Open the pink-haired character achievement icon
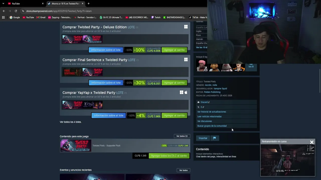This screenshot has height=180, width=321. click(202, 66)
